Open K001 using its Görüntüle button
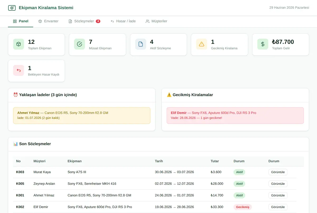This screenshot has width=317, height=213. coord(278,195)
